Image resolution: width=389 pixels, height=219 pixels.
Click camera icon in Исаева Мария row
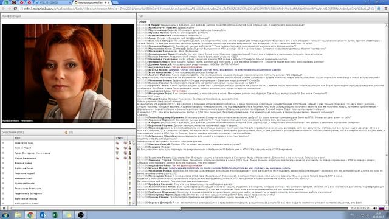[125, 148]
